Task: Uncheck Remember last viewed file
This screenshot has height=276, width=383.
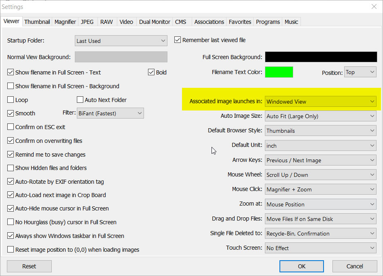Action: pyautogui.click(x=177, y=40)
